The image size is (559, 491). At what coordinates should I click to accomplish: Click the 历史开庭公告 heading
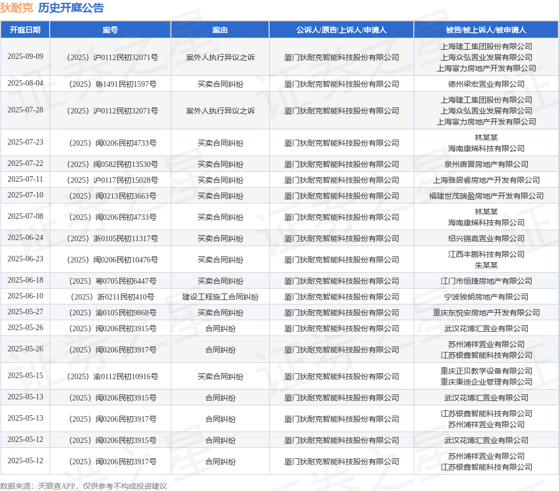pyautogui.click(x=71, y=8)
